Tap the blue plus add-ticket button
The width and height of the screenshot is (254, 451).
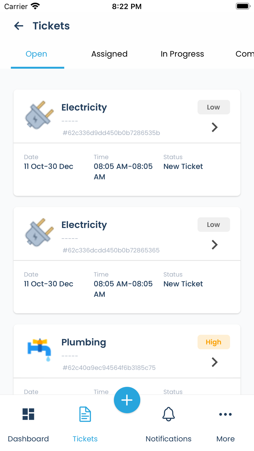[x=127, y=400]
